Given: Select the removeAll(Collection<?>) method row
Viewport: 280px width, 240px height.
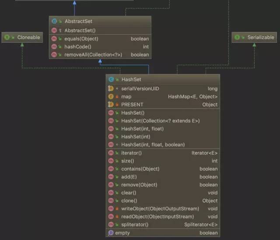Looking at the screenshot, I should coord(100,54).
